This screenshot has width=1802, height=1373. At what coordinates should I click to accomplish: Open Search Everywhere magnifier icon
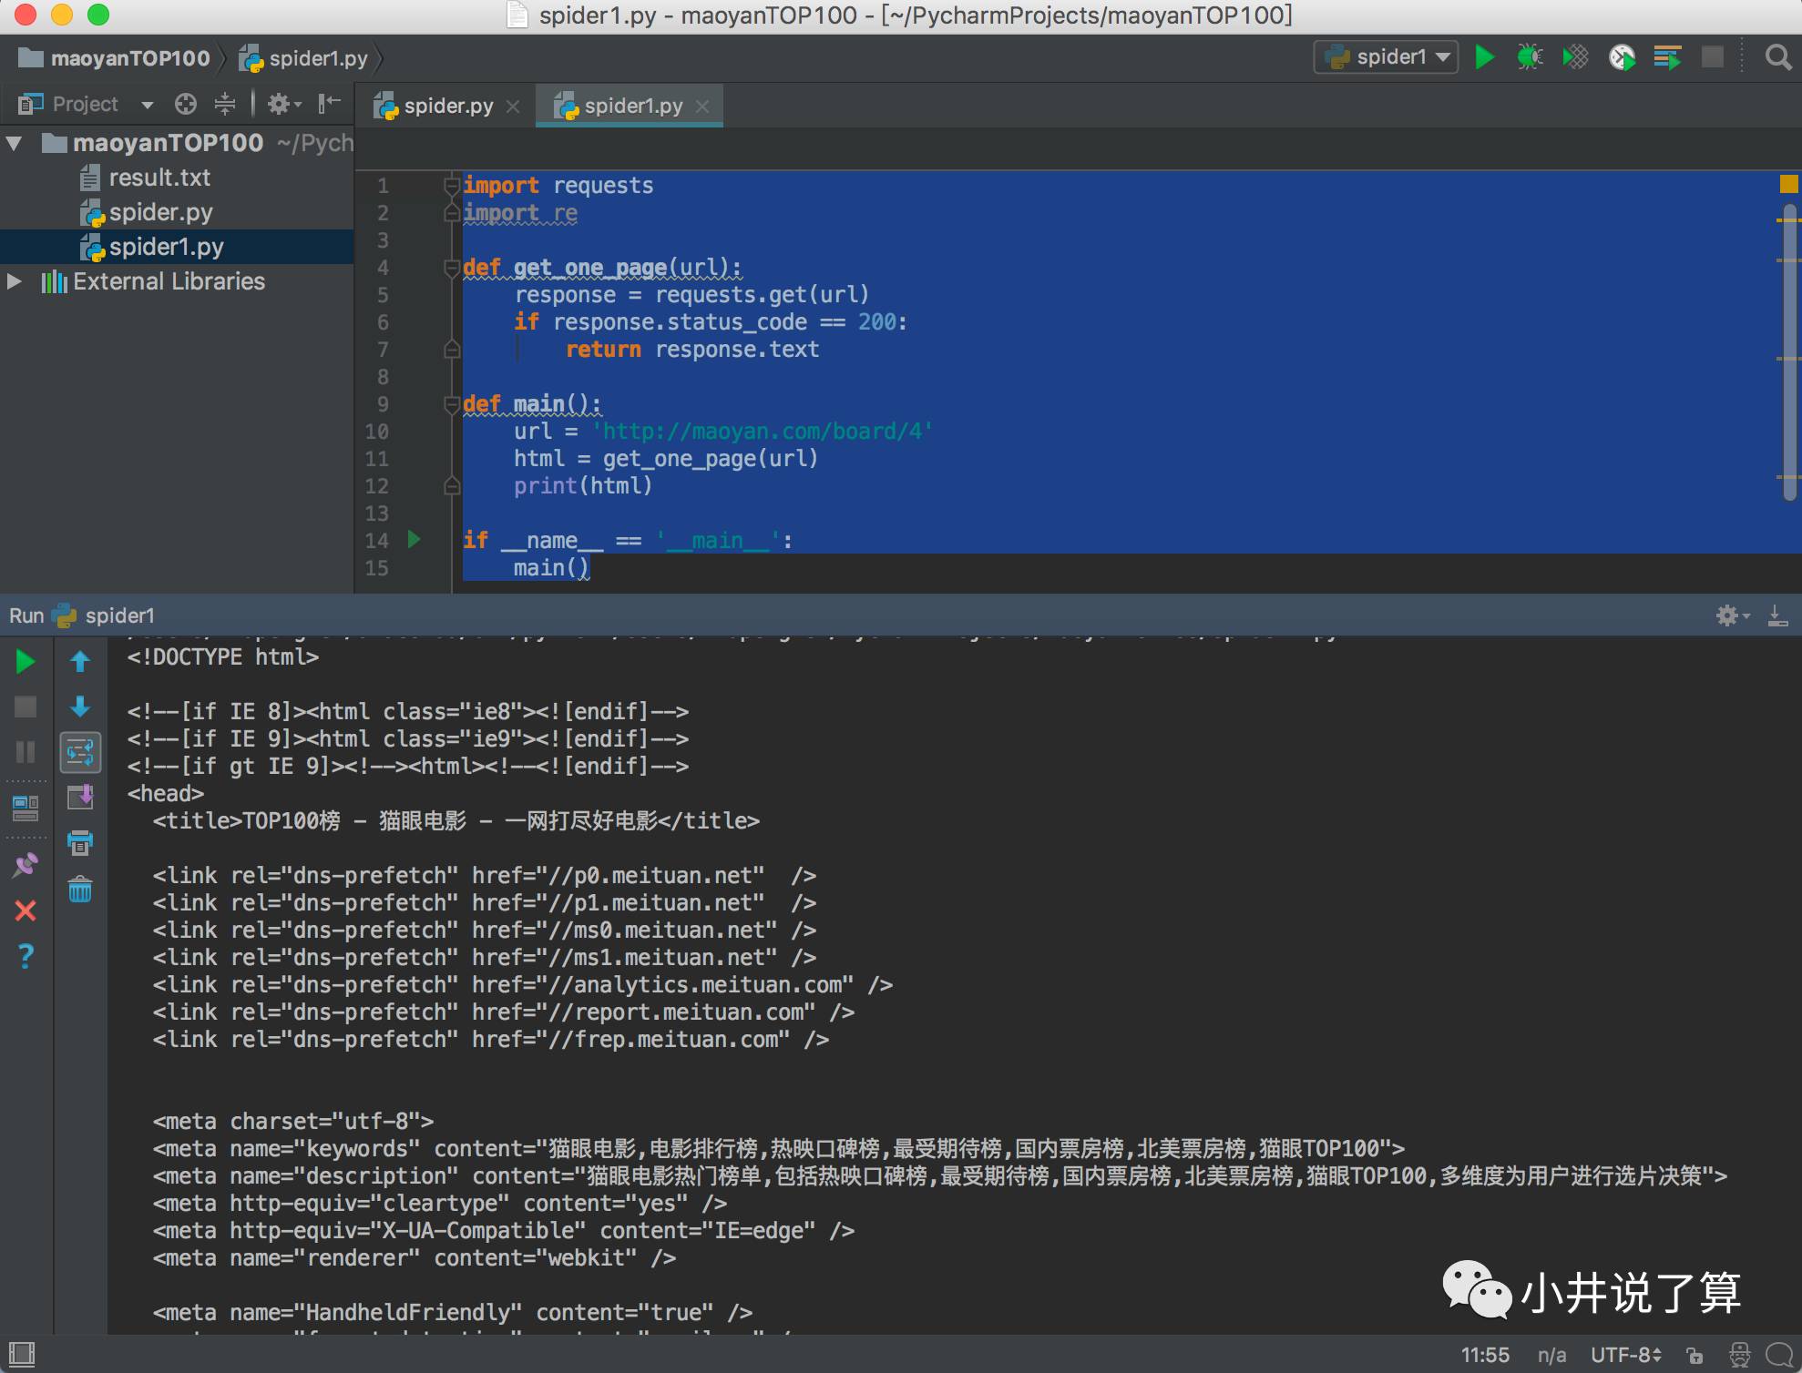tap(1777, 57)
